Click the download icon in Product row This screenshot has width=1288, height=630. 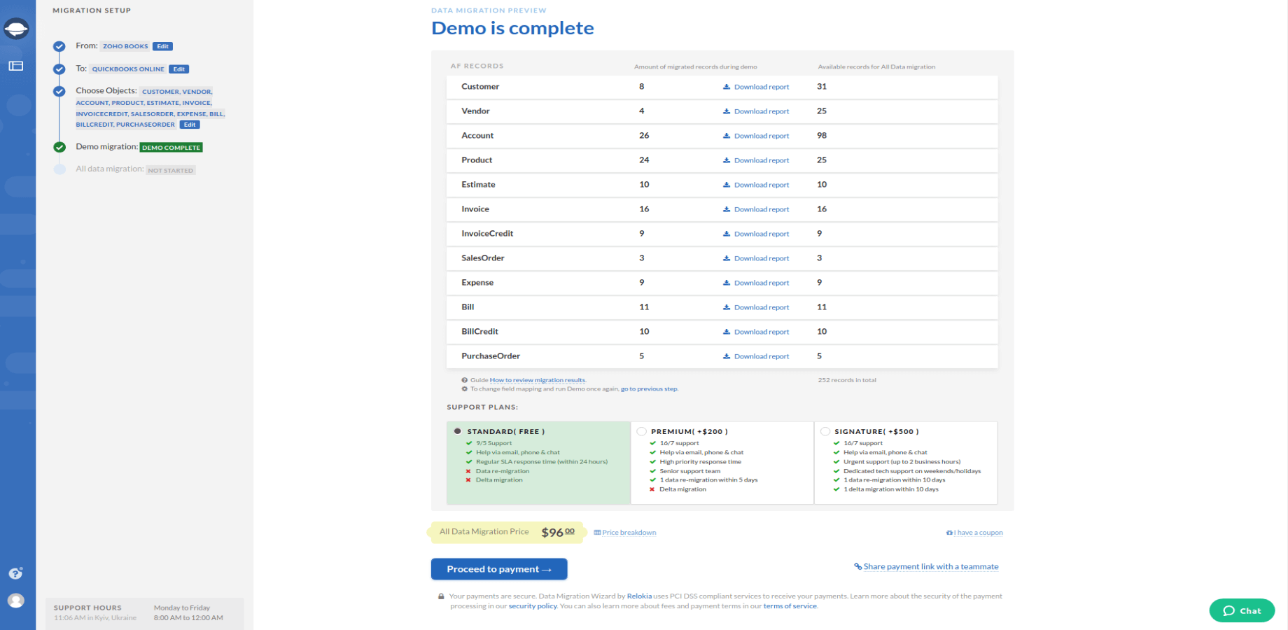727,160
